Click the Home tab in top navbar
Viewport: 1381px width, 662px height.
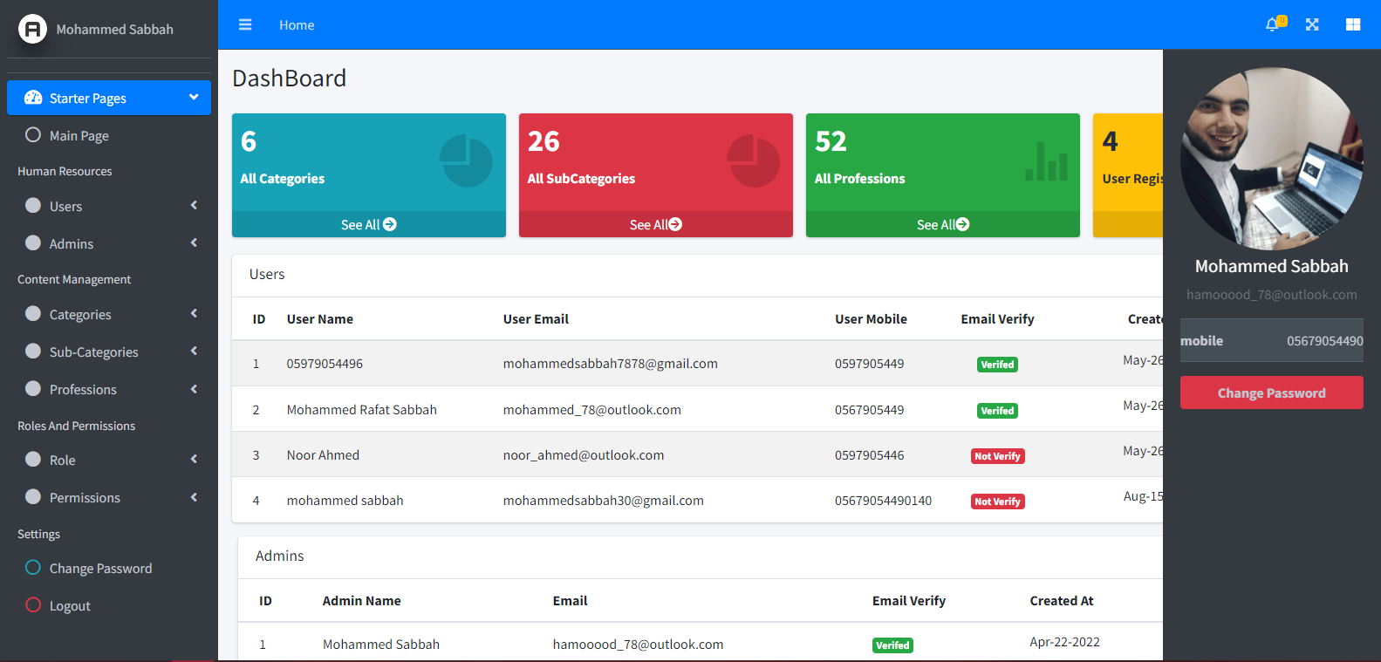coord(297,25)
